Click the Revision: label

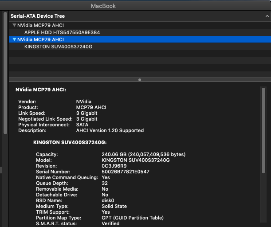[x=46, y=166]
